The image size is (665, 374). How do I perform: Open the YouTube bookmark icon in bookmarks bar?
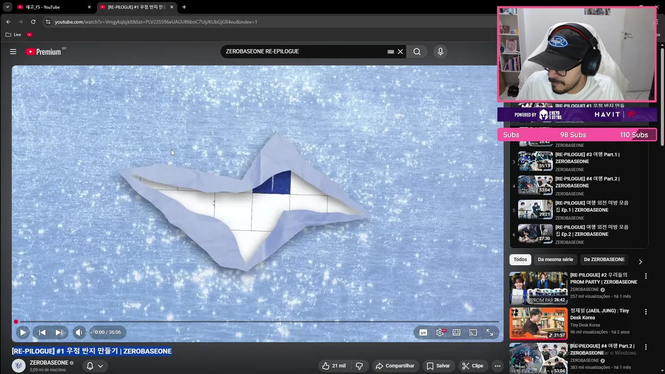(30, 34)
